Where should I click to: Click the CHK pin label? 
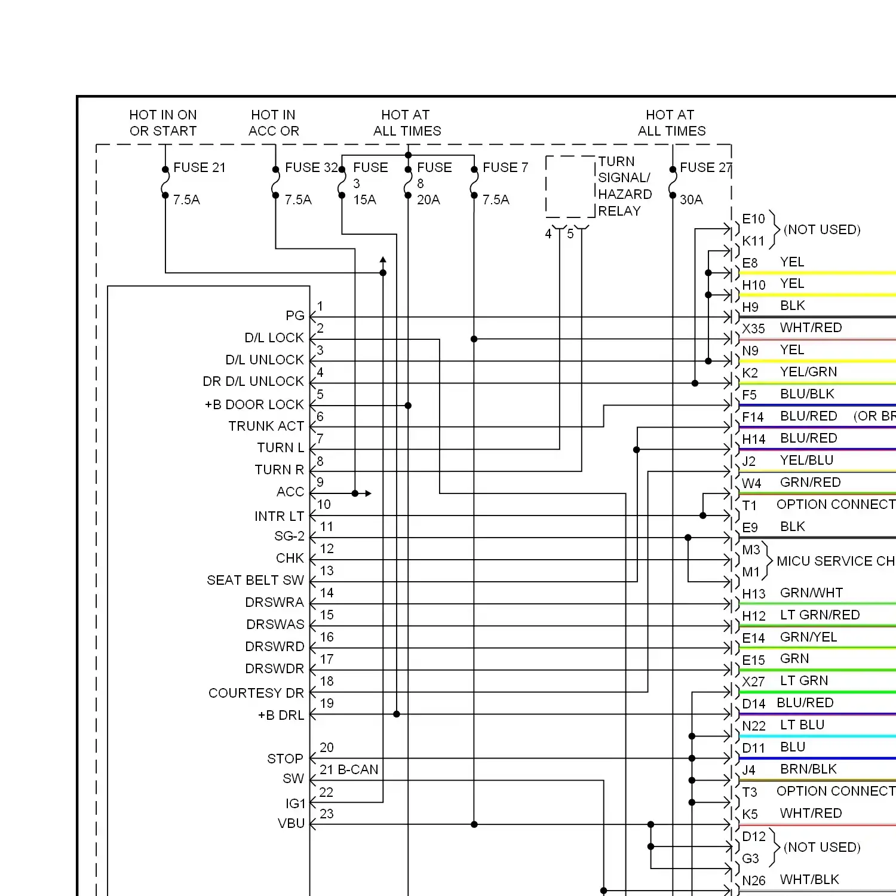pos(290,559)
